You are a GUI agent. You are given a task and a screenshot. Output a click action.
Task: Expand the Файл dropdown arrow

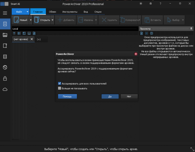(27, 12)
